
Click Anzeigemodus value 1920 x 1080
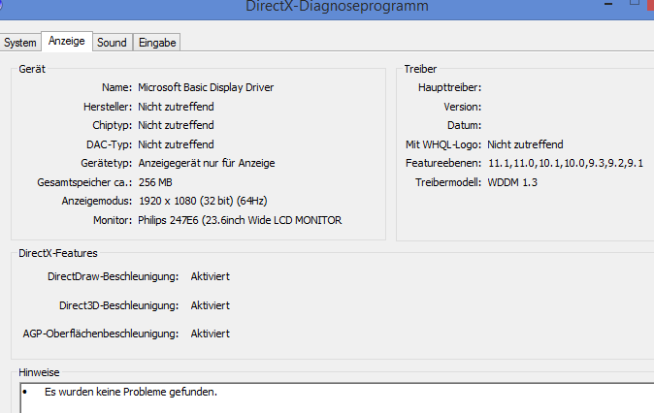tap(203, 201)
